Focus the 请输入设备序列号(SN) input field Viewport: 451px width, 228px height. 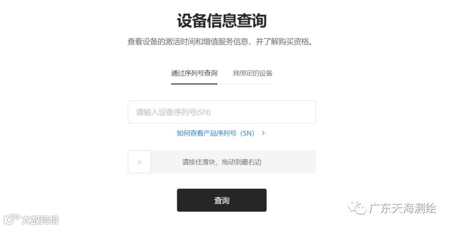pyautogui.click(x=221, y=112)
